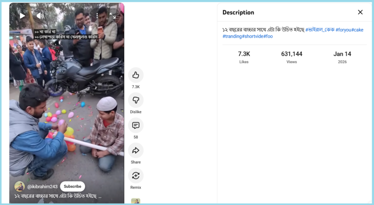Open the comments with 58 replies
This screenshot has width=374, height=205.
click(x=136, y=125)
